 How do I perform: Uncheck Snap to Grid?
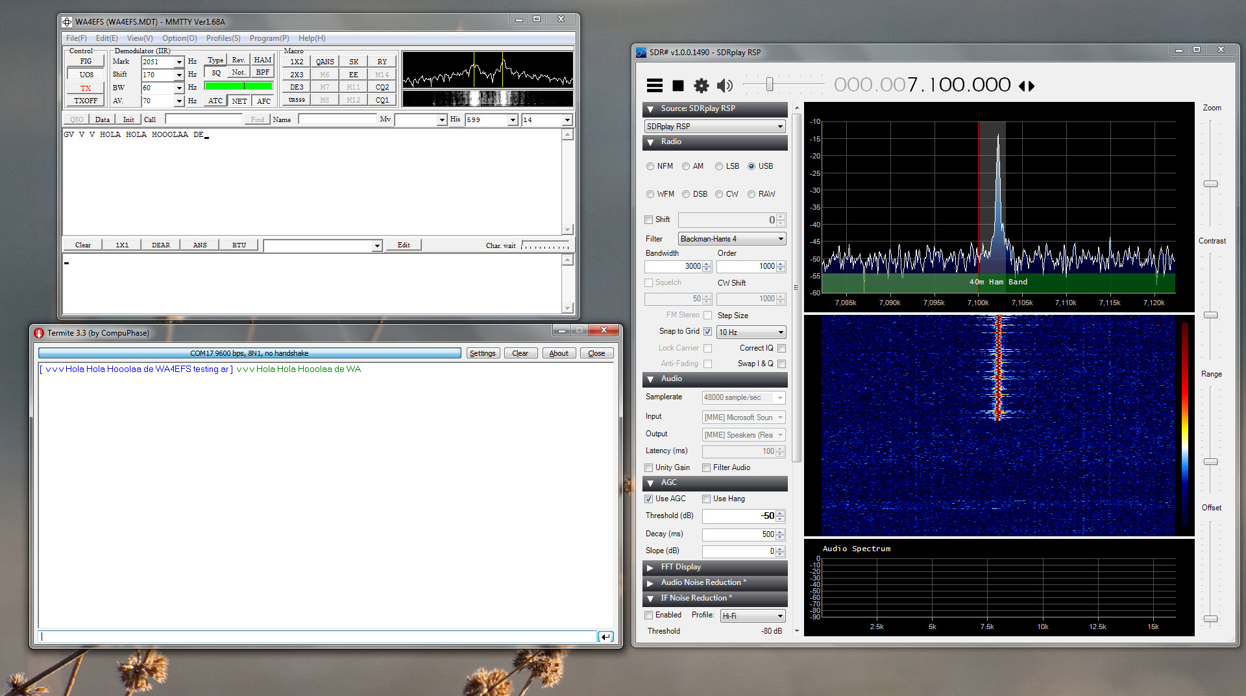707,331
